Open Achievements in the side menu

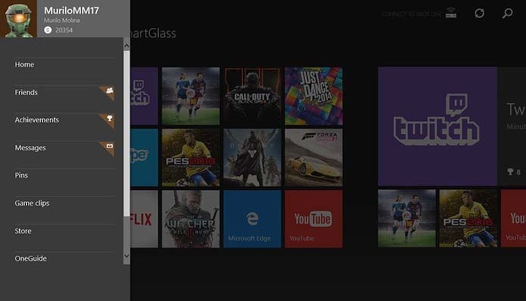click(x=64, y=120)
